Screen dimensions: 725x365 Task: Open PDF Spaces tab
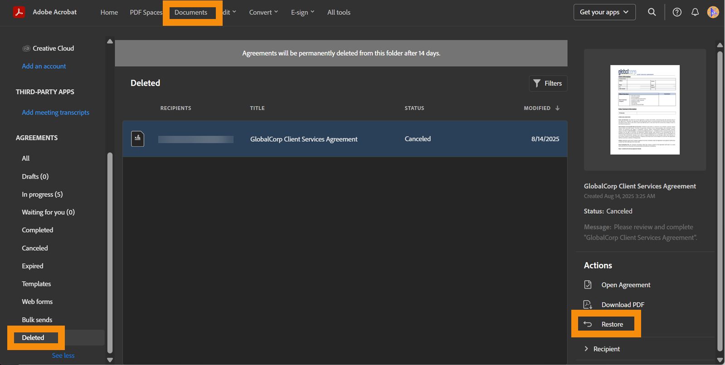146,12
